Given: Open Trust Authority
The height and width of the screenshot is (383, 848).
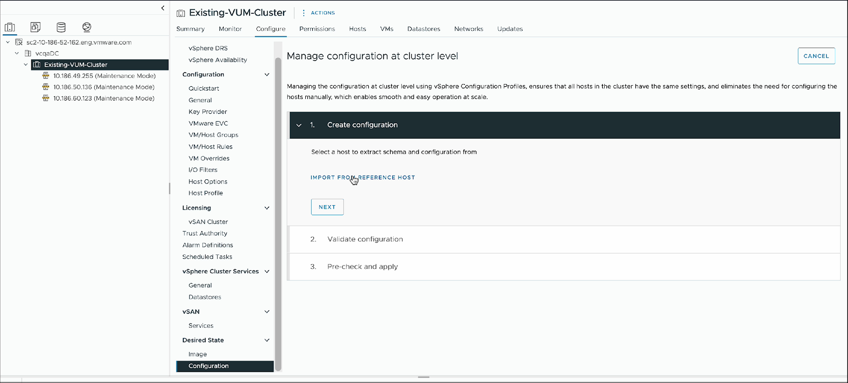Looking at the screenshot, I should 205,233.
